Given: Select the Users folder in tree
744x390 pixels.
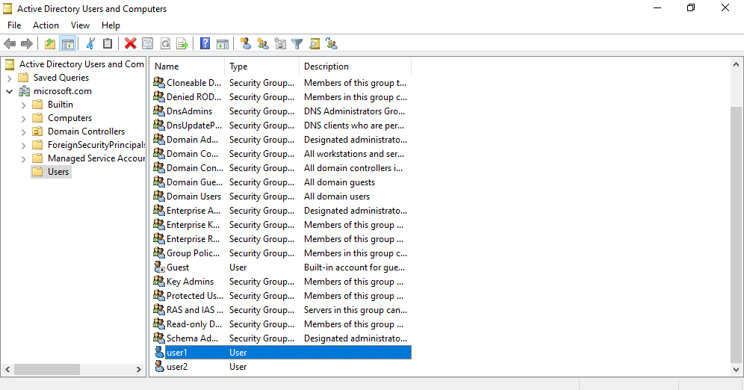Looking at the screenshot, I should (x=52, y=172).
